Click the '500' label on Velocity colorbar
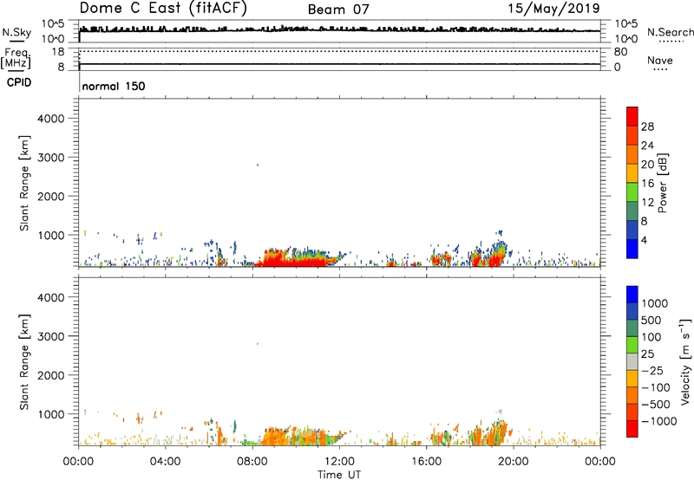694x480 pixels. coord(651,321)
